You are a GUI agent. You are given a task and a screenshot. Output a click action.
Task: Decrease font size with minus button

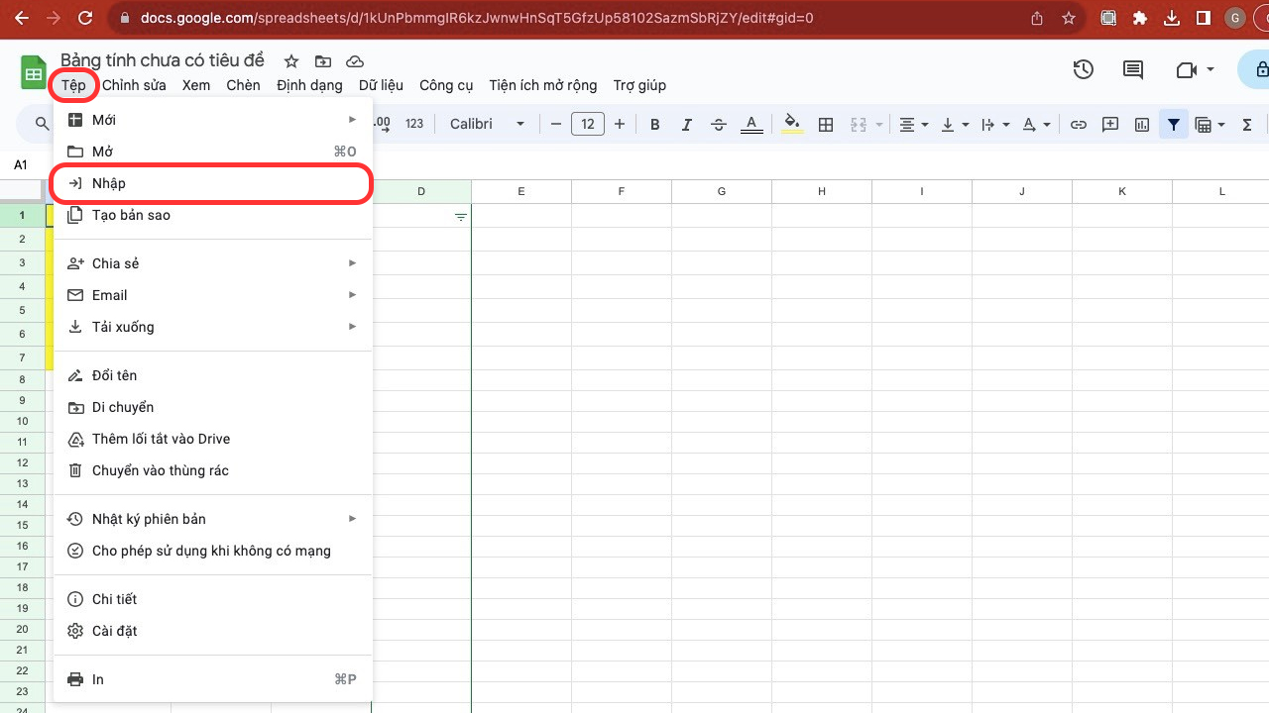click(x=556, y=124)
